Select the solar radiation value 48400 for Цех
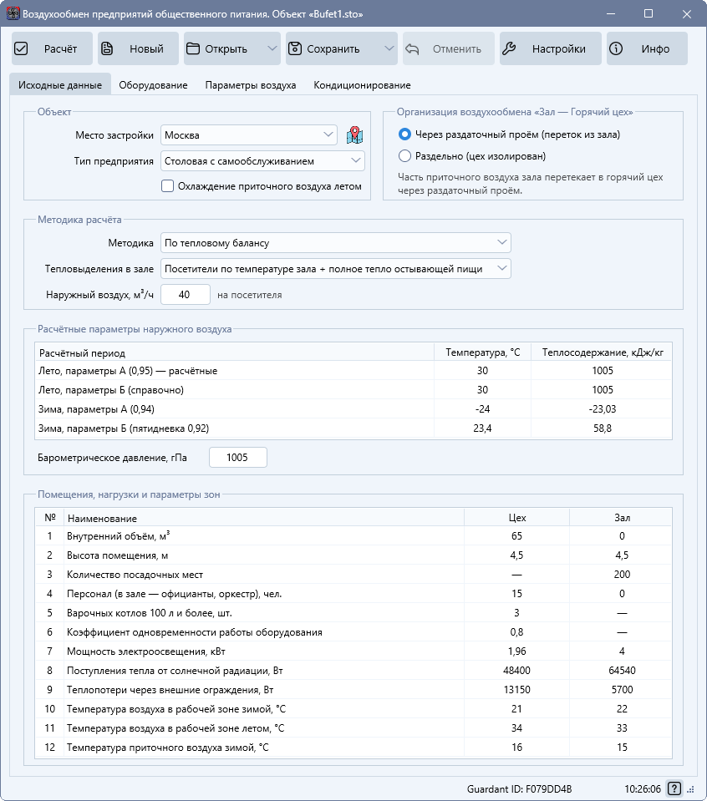 click(x=516, y=670)
